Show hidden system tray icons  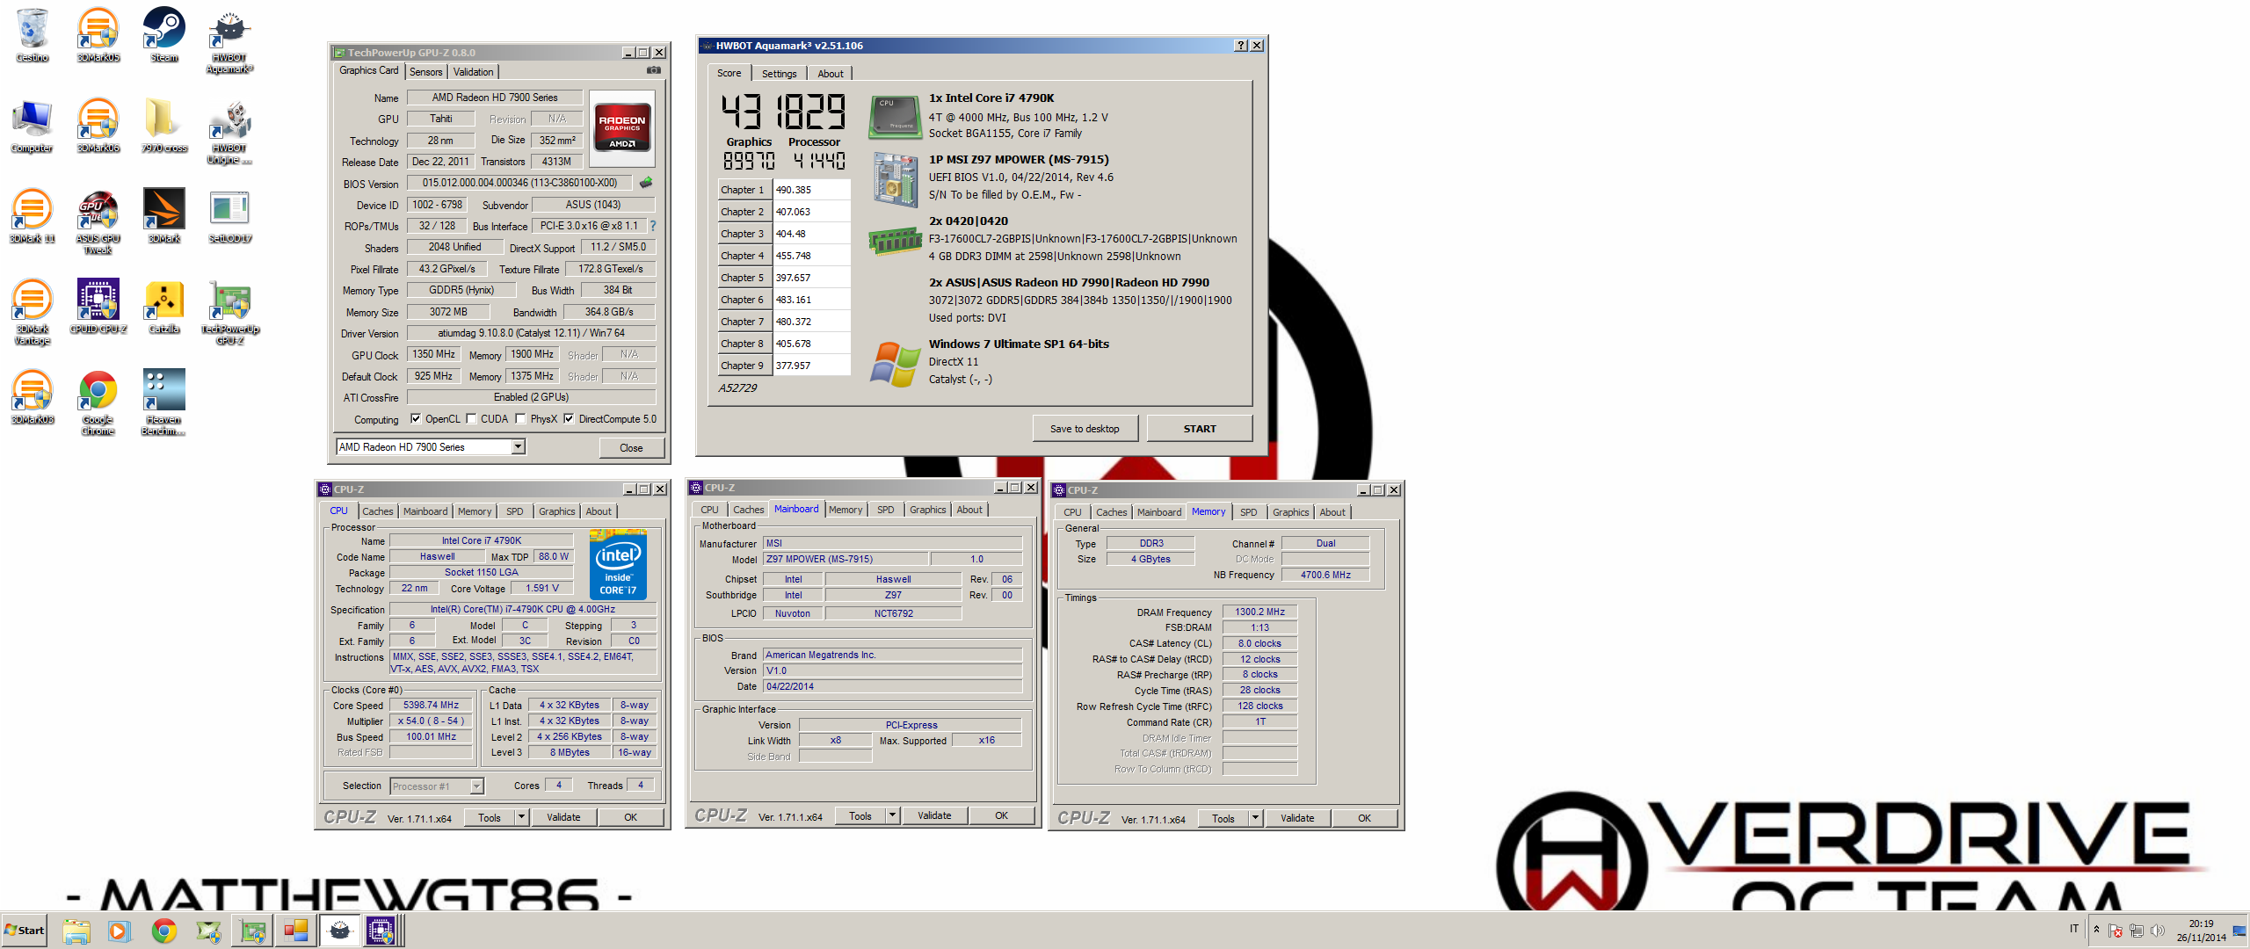tap(2096, 930)
